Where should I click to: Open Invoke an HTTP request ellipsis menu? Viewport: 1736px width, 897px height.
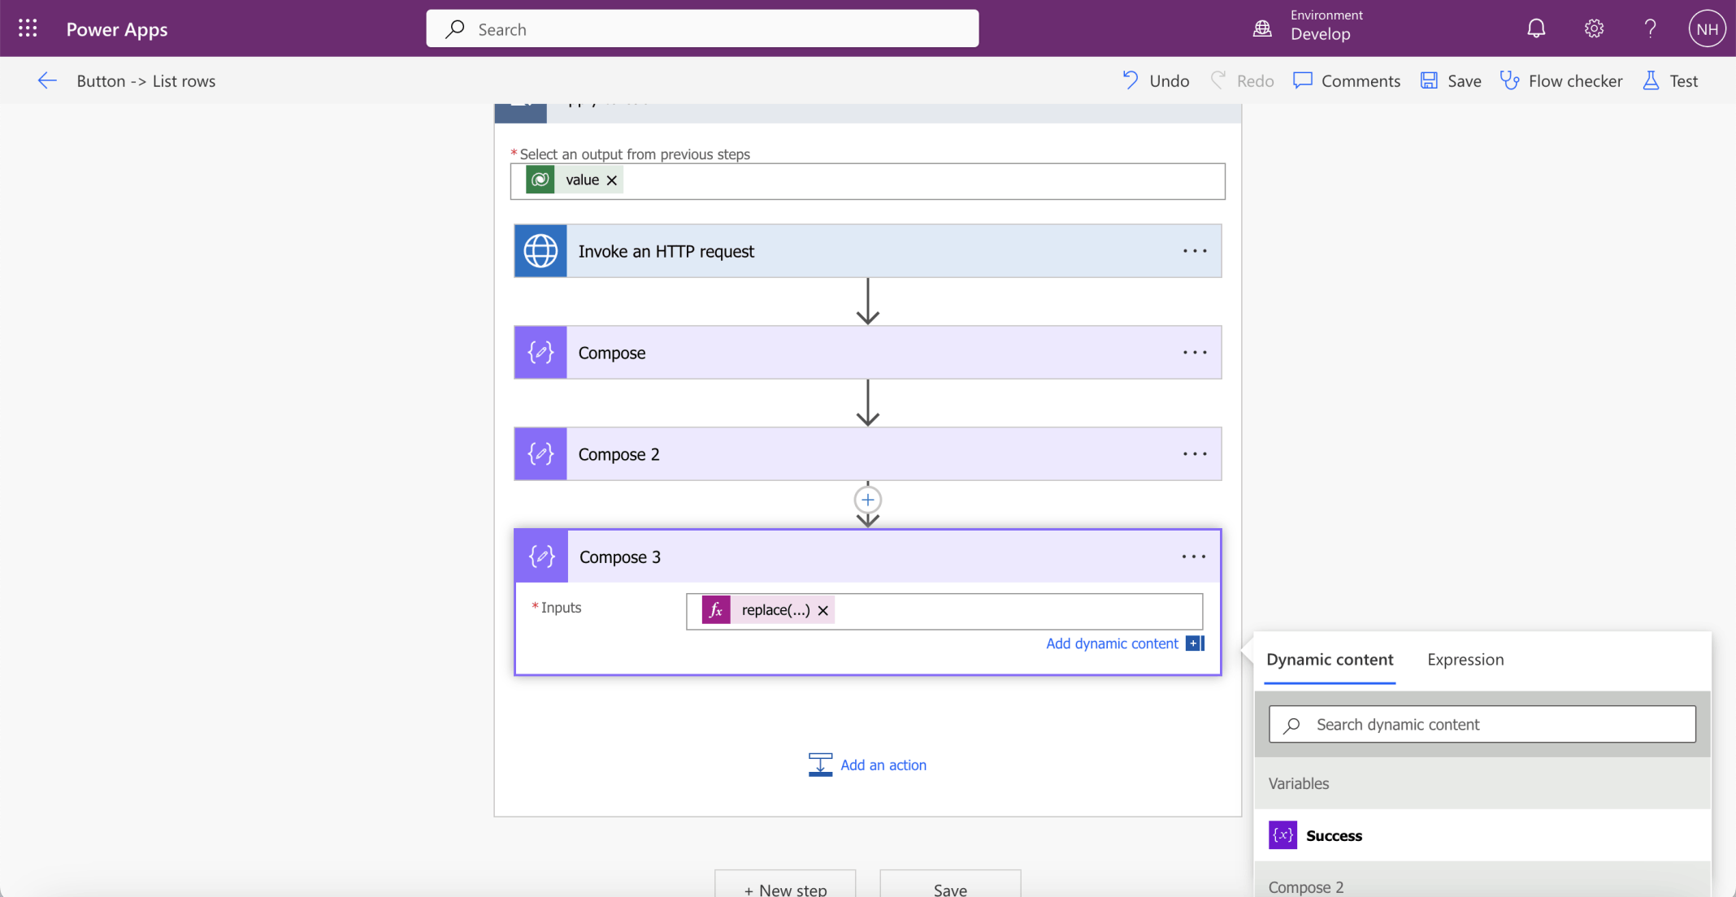coord(1194,251)
